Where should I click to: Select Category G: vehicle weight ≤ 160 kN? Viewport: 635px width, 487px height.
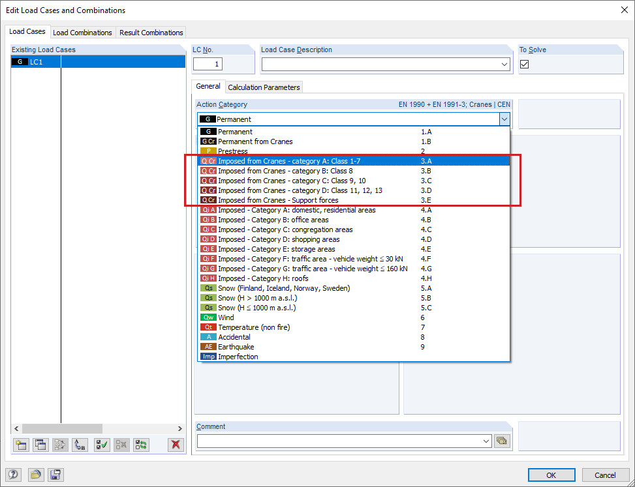click(x=354, y=269)
